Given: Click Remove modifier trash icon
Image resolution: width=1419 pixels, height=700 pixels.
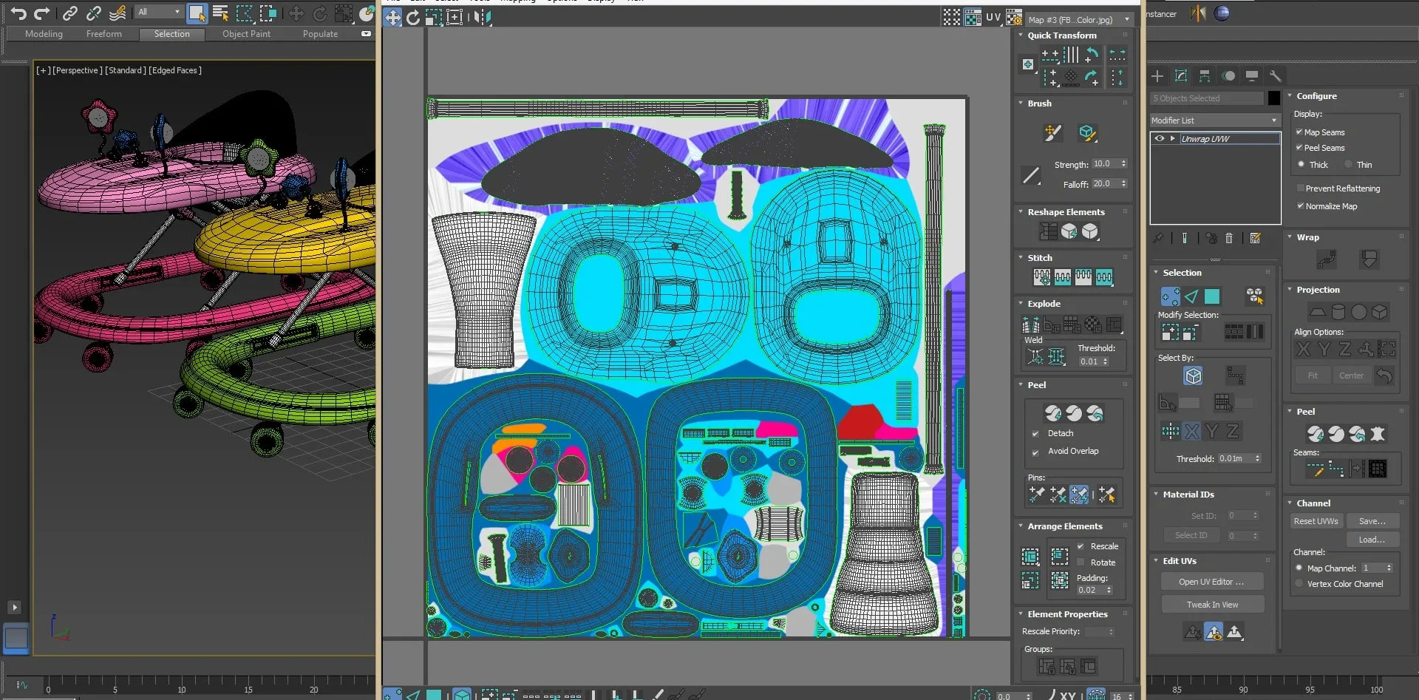Looking at the screenshot, I should (x=1229, y=238).
